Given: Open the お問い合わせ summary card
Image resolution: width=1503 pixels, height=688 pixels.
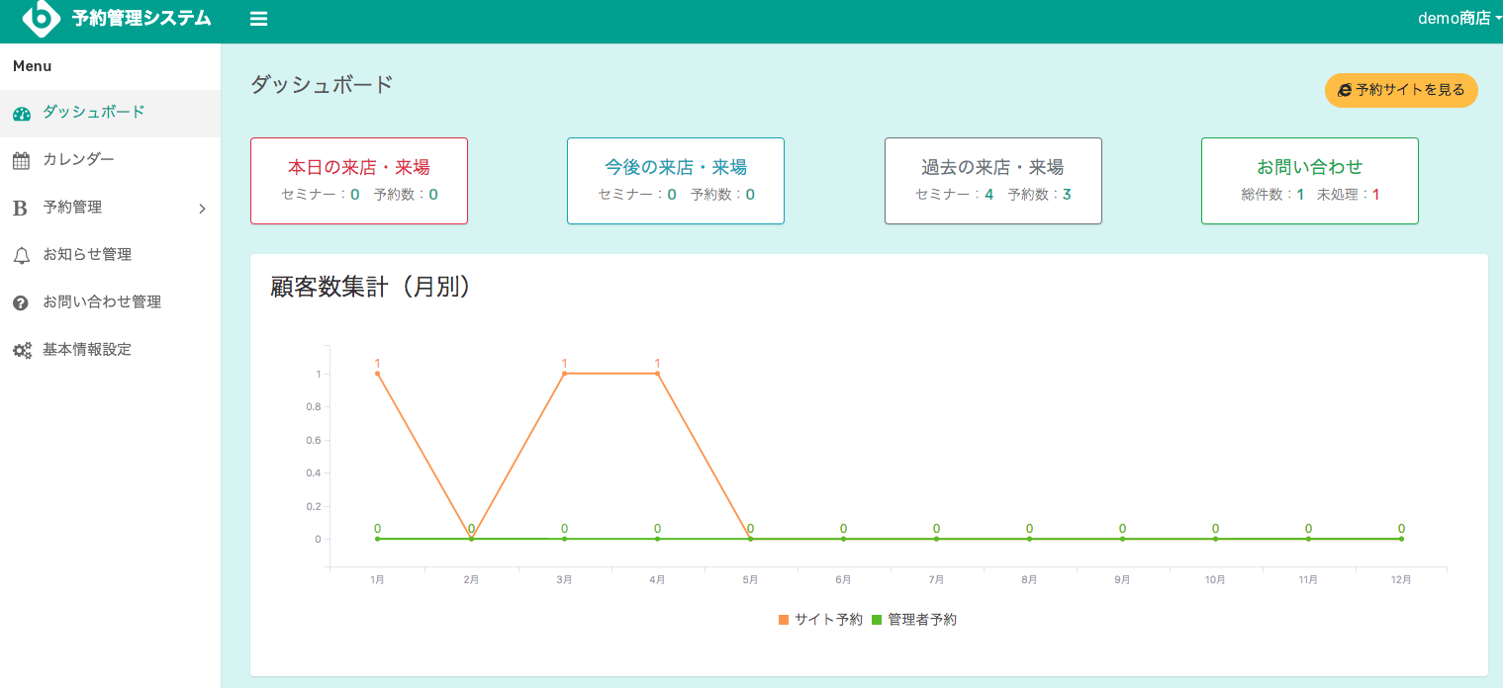Looking at the screenshot, I should click(x=1310, y=181).
